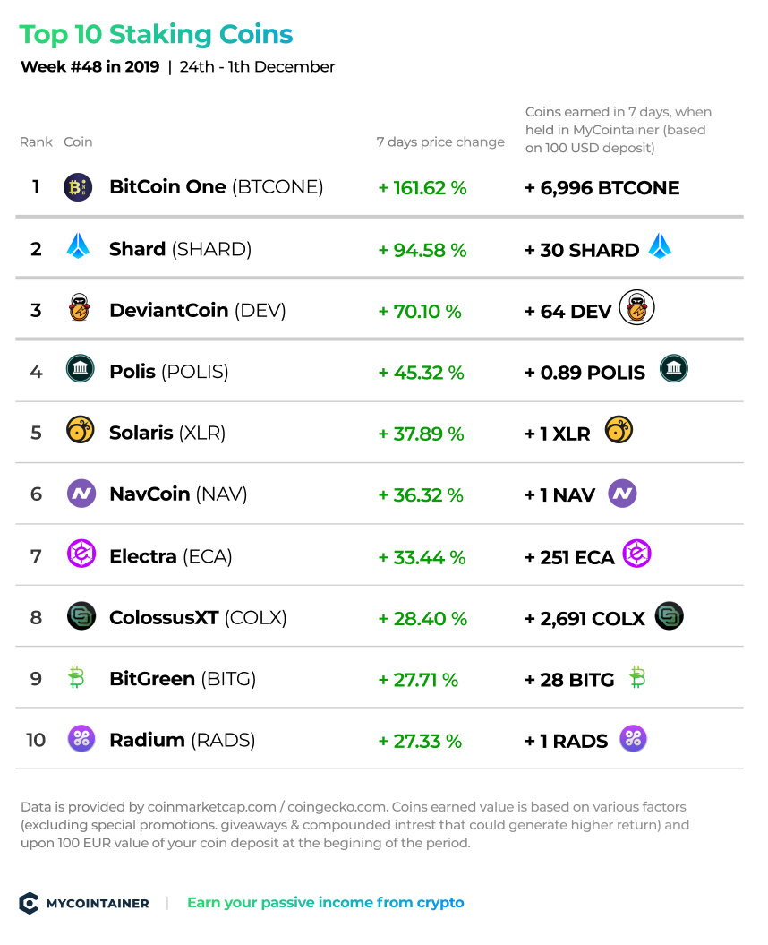
Task: Click the Radium icon beside +1 RADS
Action: tap(633, 738)
